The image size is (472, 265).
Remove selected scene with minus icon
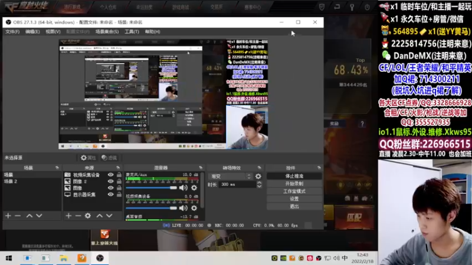(x=18, y=216)
